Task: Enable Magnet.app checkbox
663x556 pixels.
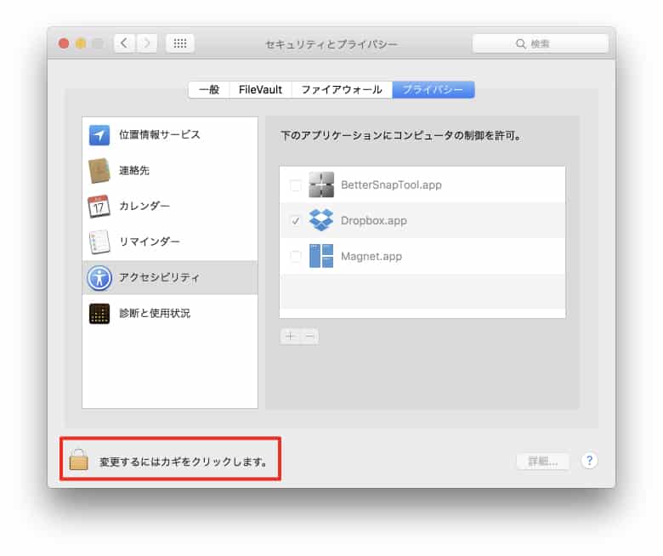Action: click(296, 256)
